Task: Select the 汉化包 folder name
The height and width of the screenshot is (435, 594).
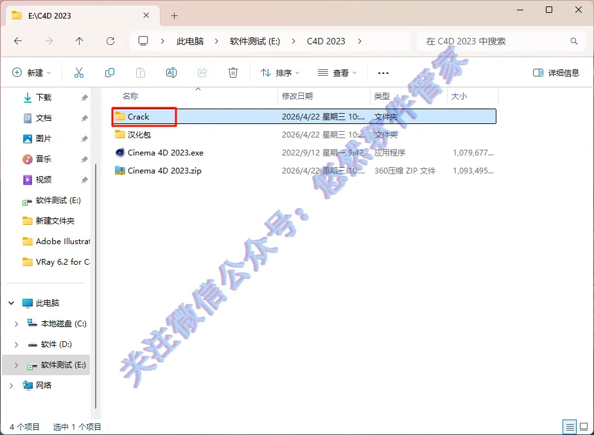Action: tap(139, 134)
